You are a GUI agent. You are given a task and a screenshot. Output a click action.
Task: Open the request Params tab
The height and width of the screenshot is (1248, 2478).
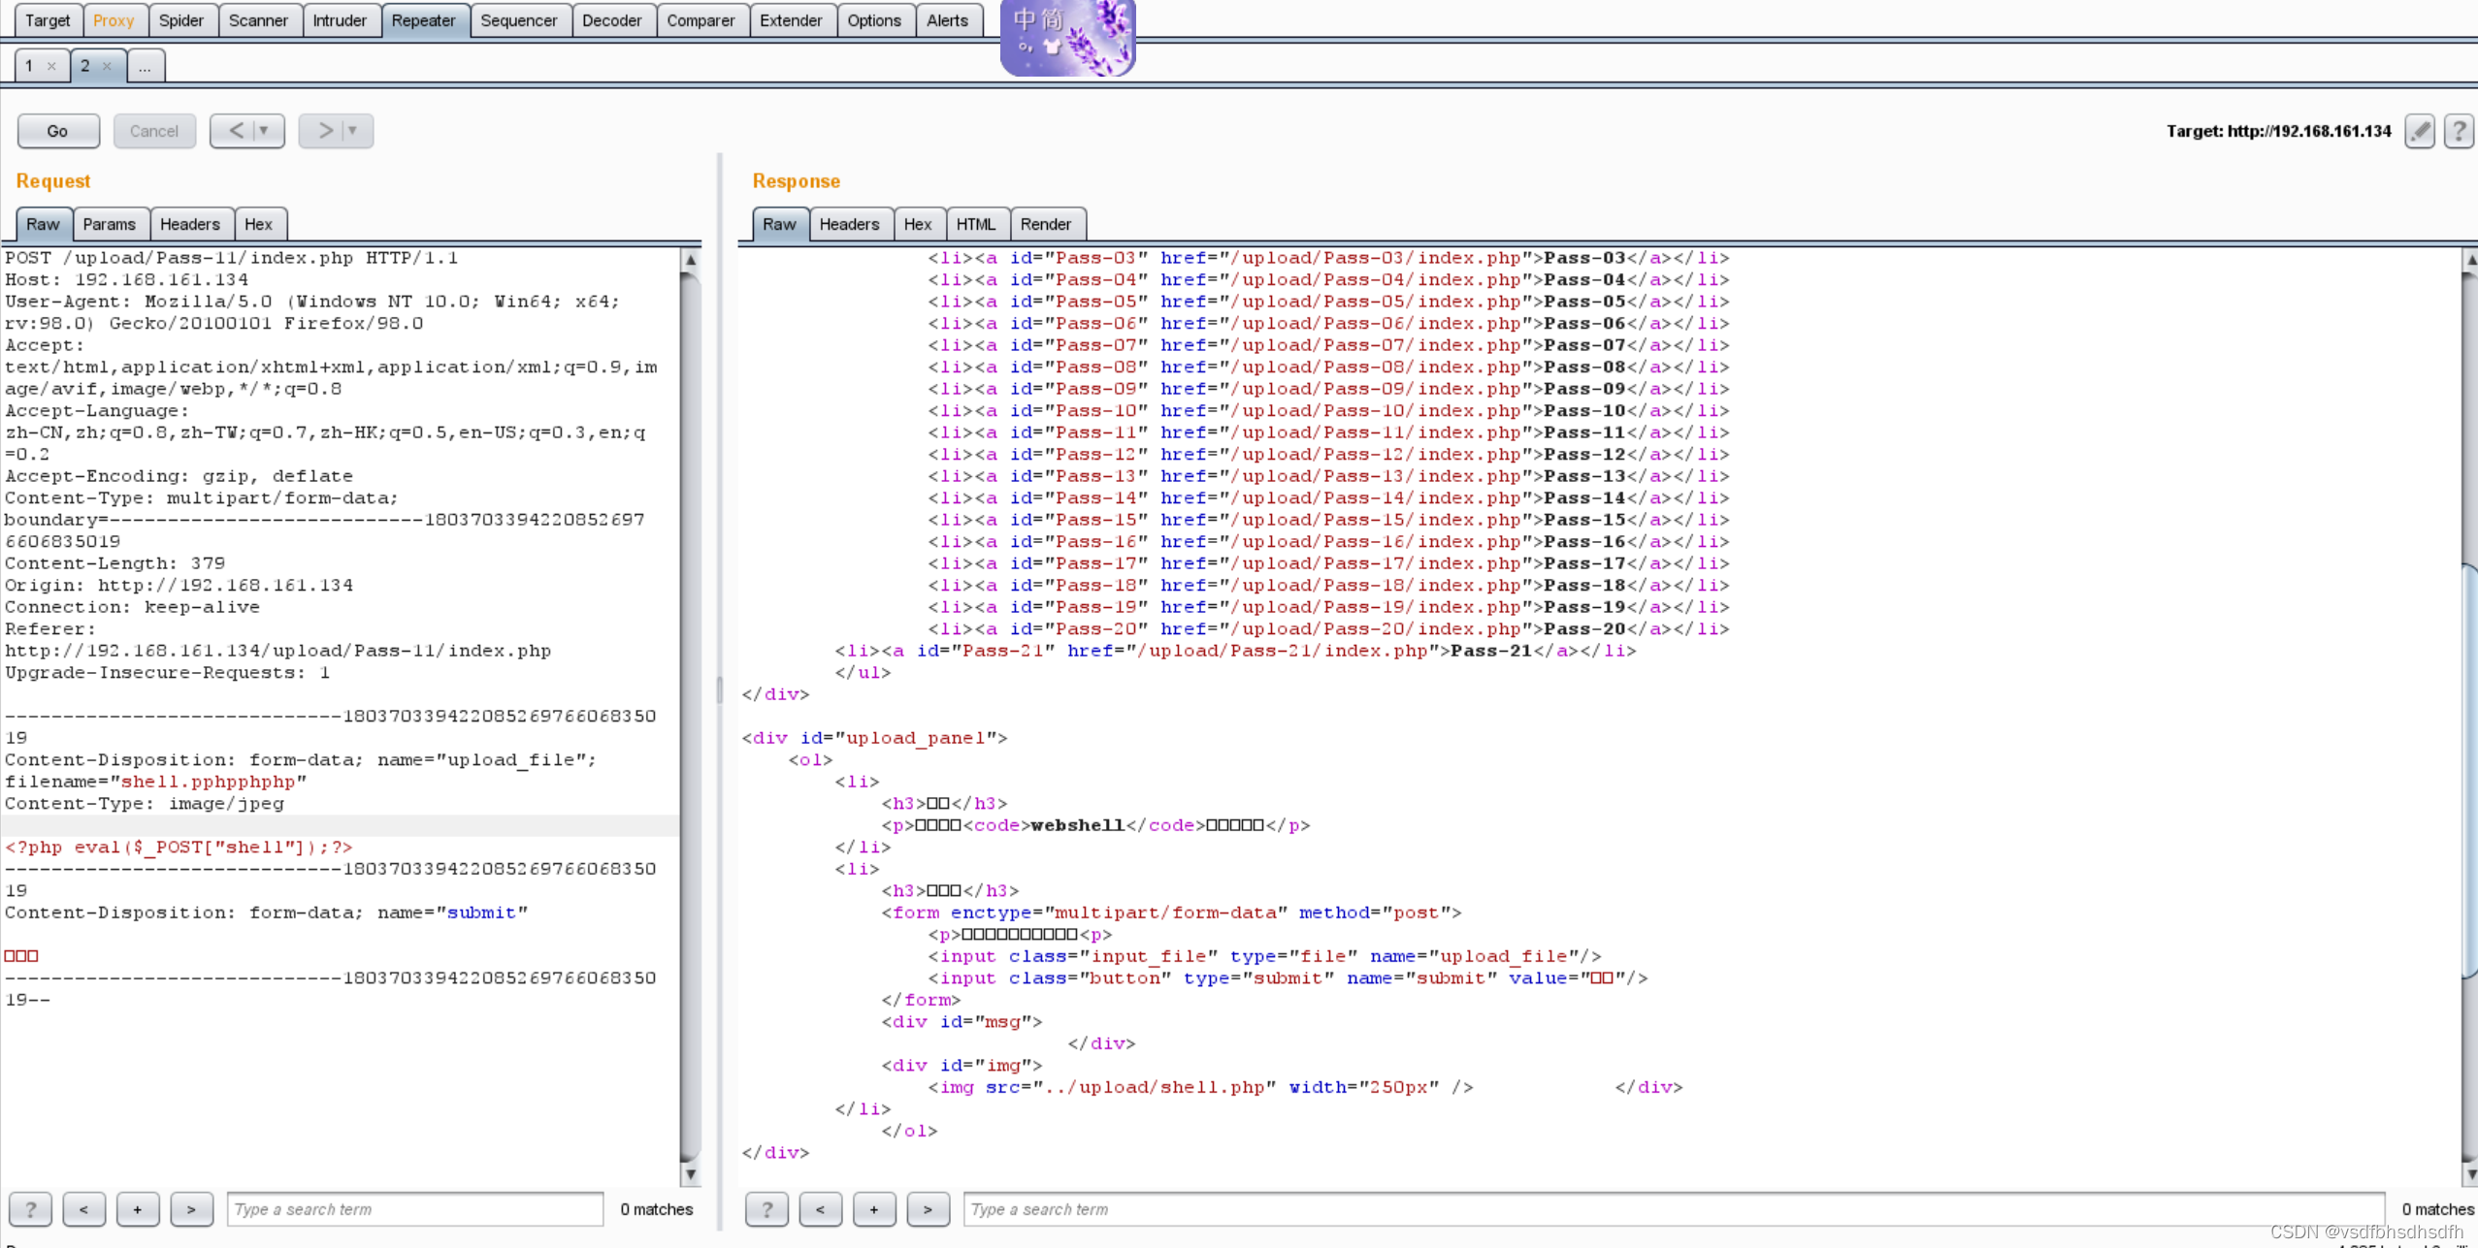click(109, 224)
